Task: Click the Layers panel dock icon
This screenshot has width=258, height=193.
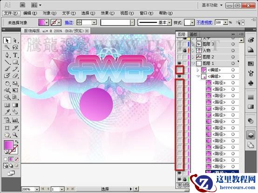Action: tap(251, 135)
